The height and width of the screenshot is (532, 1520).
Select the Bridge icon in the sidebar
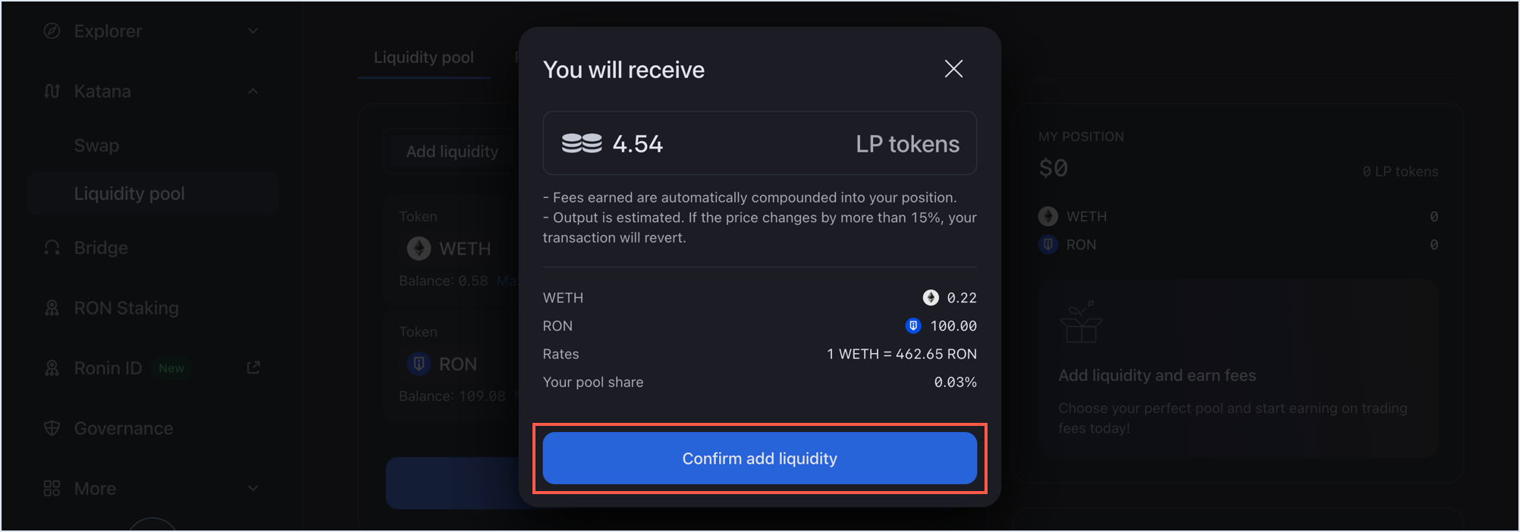click(51, 247)
